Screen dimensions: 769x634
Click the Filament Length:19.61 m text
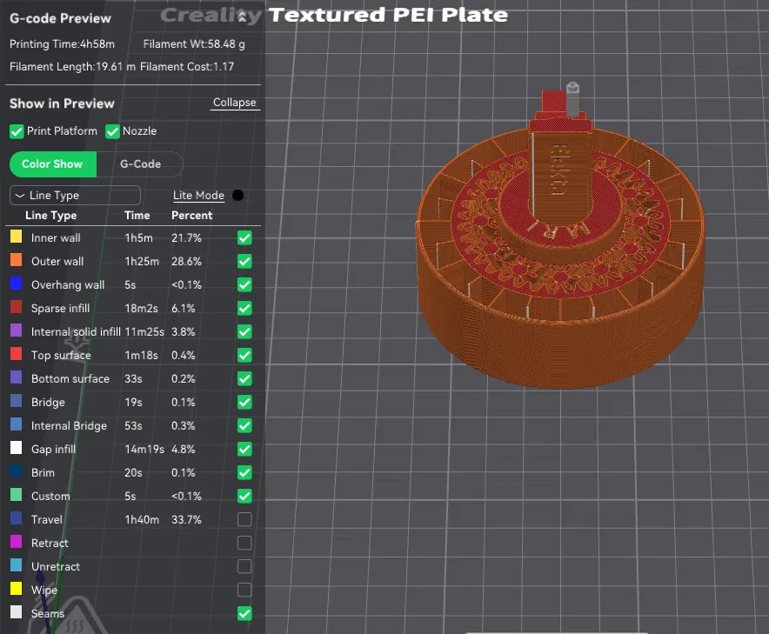[72, 67]
